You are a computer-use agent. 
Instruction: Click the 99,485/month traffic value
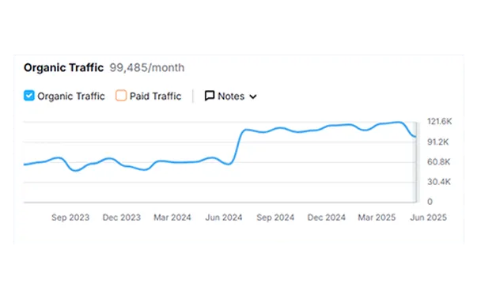coord(147,67)
